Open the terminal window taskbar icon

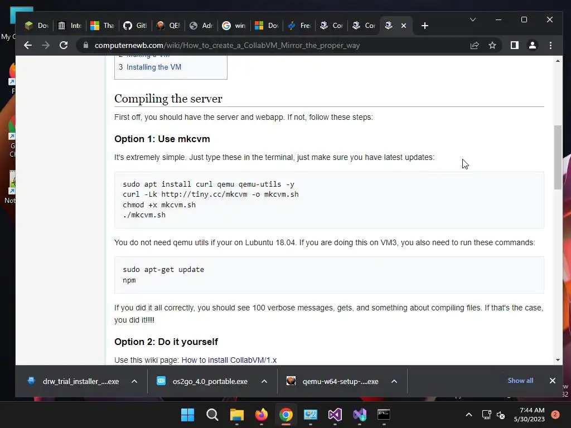[384, 415]
